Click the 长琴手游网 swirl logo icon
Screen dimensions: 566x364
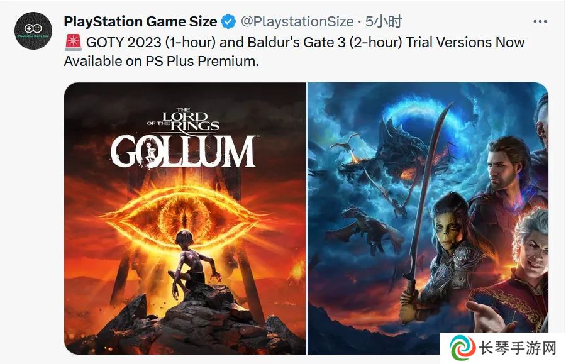tap(462, 348)
